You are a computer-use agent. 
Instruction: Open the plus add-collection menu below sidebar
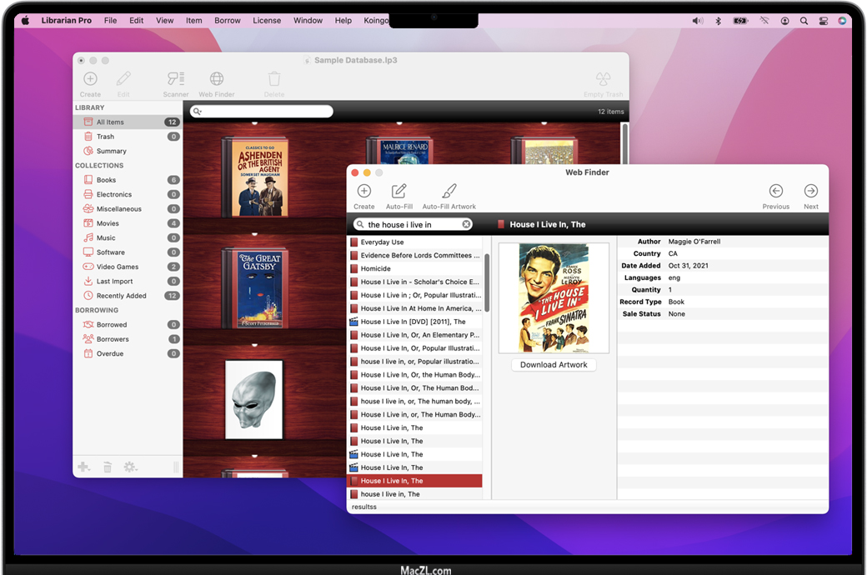83,467
